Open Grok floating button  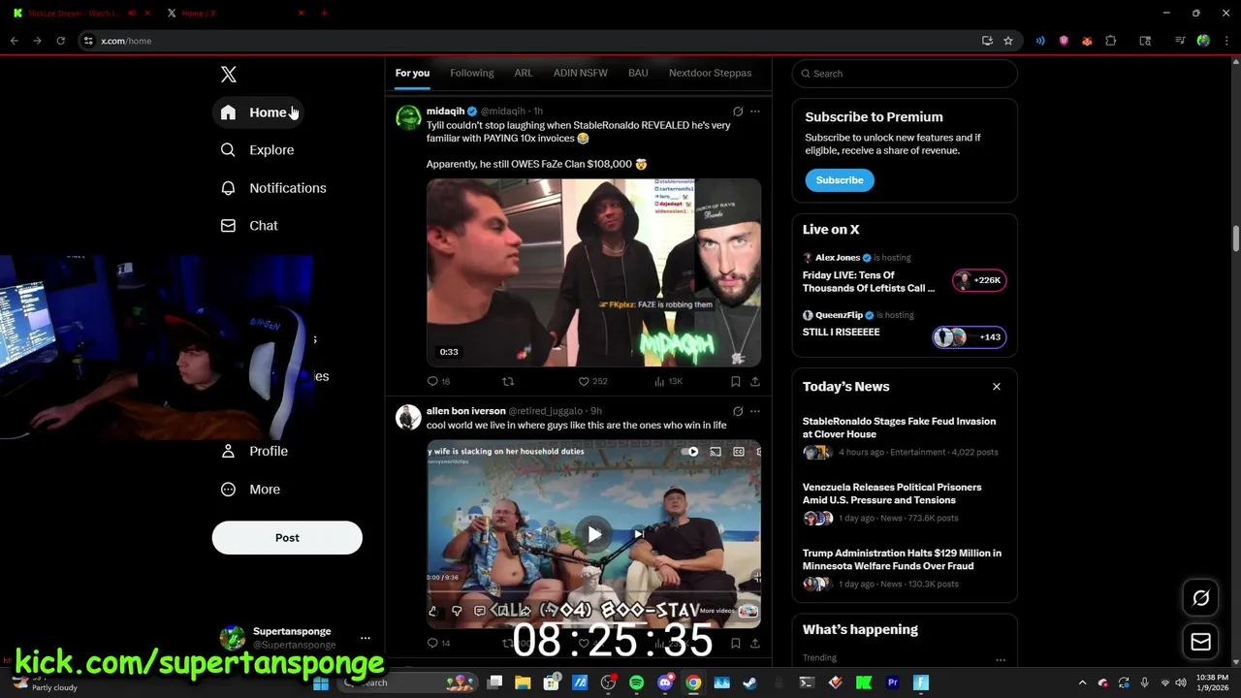(1200, 598)
